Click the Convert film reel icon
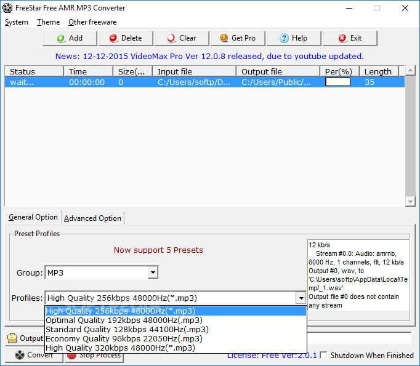This screenshot has height=366, width=420. tap(20, 355)
